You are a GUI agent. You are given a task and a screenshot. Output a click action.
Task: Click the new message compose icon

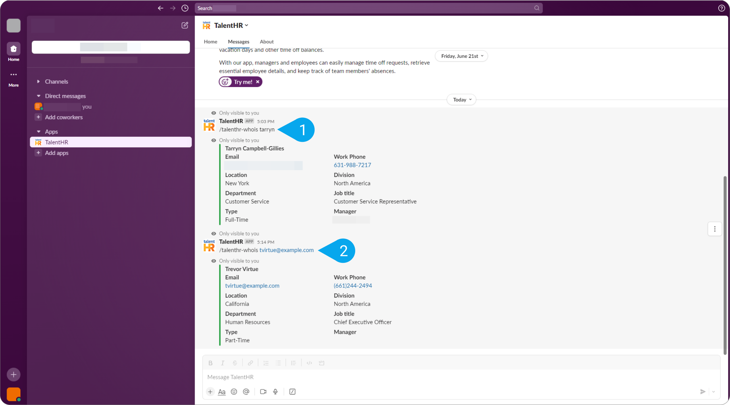(x=185, y=25)
